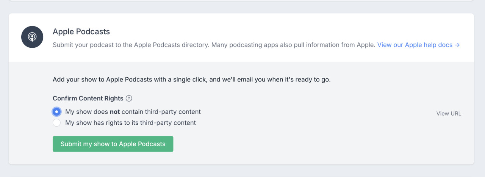This screenshot has height=177, width=485.
Task: Click the Confirm Content Rights help icon
Action: click(129, 99)
